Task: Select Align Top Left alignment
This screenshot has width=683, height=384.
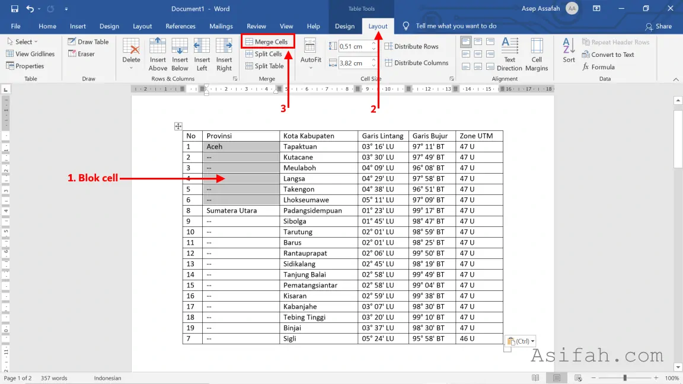Action: 465,42
